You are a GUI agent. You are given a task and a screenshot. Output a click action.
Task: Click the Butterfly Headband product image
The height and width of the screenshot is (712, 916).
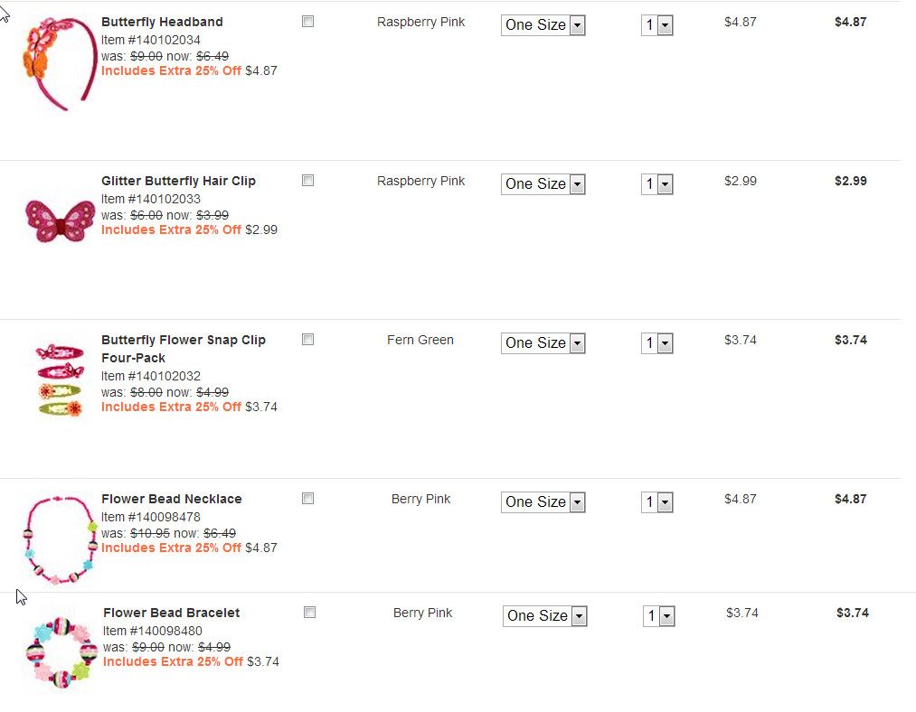click(x=58, y=62)
